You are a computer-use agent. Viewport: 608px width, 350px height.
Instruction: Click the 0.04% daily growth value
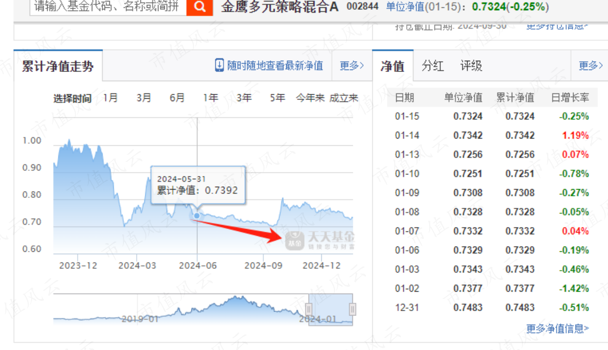[575, 231]
